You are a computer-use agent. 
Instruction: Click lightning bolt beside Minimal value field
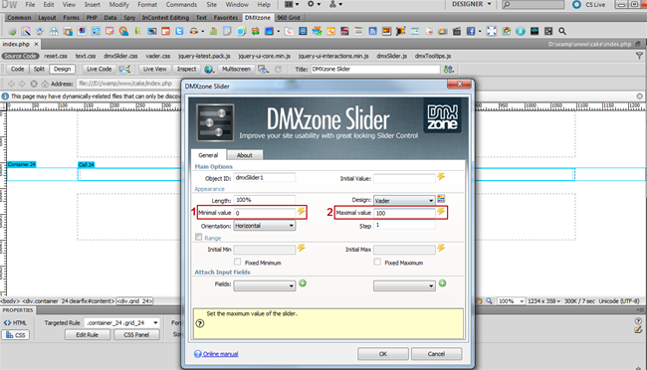coord(302,212)
